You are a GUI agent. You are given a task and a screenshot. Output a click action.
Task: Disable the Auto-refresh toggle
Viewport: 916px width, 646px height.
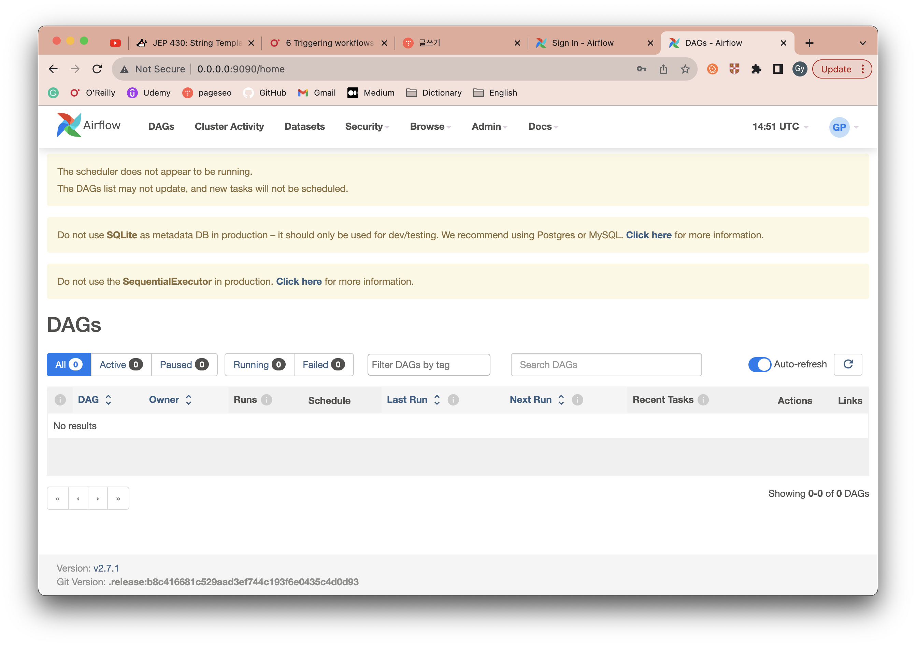pyautogui.click(x=759, y=364)
